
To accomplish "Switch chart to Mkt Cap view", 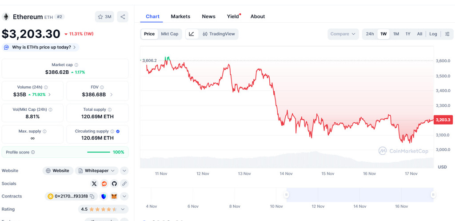I will click(169, 34).
